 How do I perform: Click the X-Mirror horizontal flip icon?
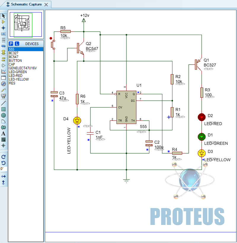[x=4, y=176]
